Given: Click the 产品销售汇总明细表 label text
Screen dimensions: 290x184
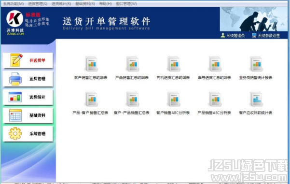Looking at the screenshot, I should 132,78.
